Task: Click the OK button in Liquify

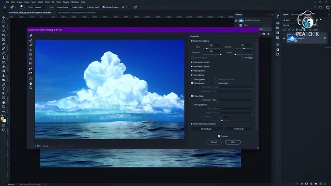Action: 233,142
